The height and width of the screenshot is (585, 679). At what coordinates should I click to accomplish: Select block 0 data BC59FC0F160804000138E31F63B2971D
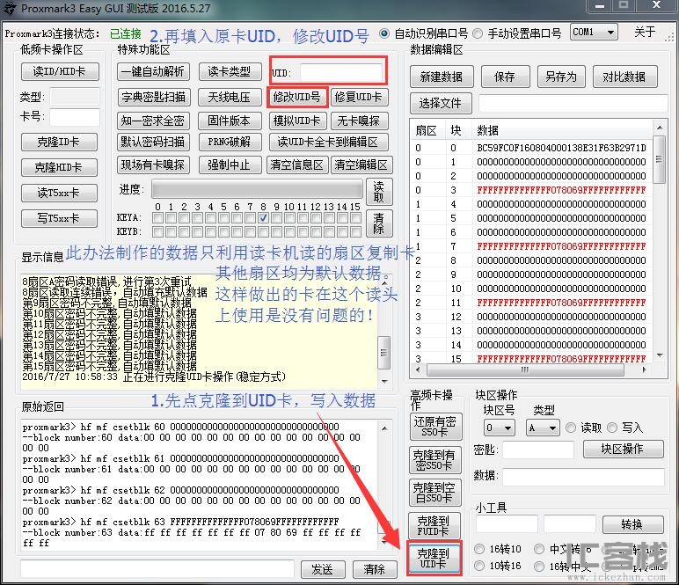(562, 148)
